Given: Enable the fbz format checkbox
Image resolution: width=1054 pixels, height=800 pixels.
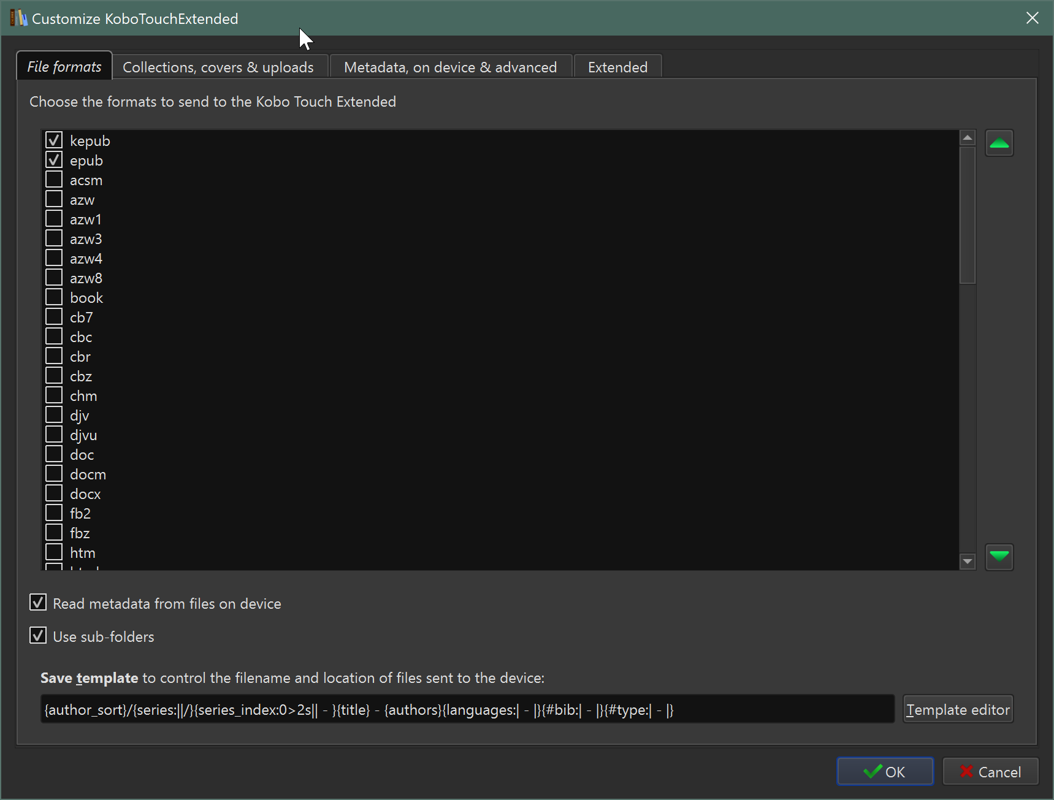Looking at the screenshot, I should coord(54,533).
